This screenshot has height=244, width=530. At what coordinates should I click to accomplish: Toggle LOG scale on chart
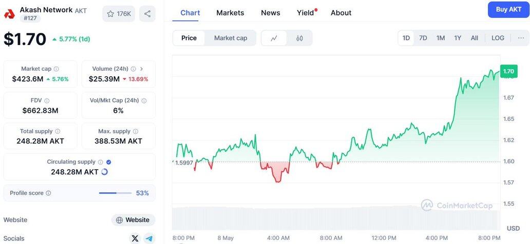coord(498,38)
